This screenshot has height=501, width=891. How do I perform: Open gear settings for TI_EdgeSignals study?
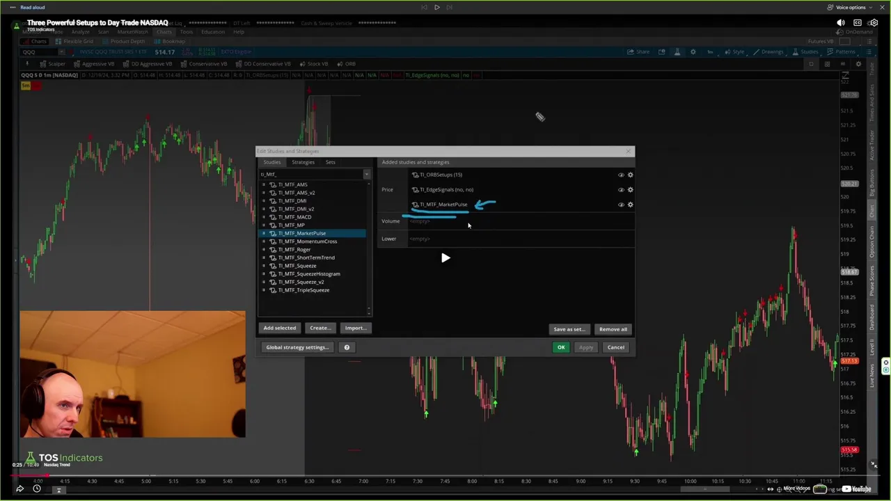coord(631,189)
